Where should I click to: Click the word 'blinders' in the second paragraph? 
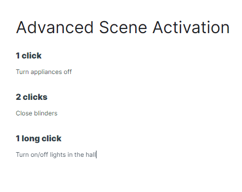click(46, 113)
